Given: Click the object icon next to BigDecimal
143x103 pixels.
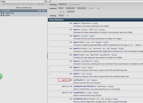Looking at the screenshot, I should pos(1,13).
